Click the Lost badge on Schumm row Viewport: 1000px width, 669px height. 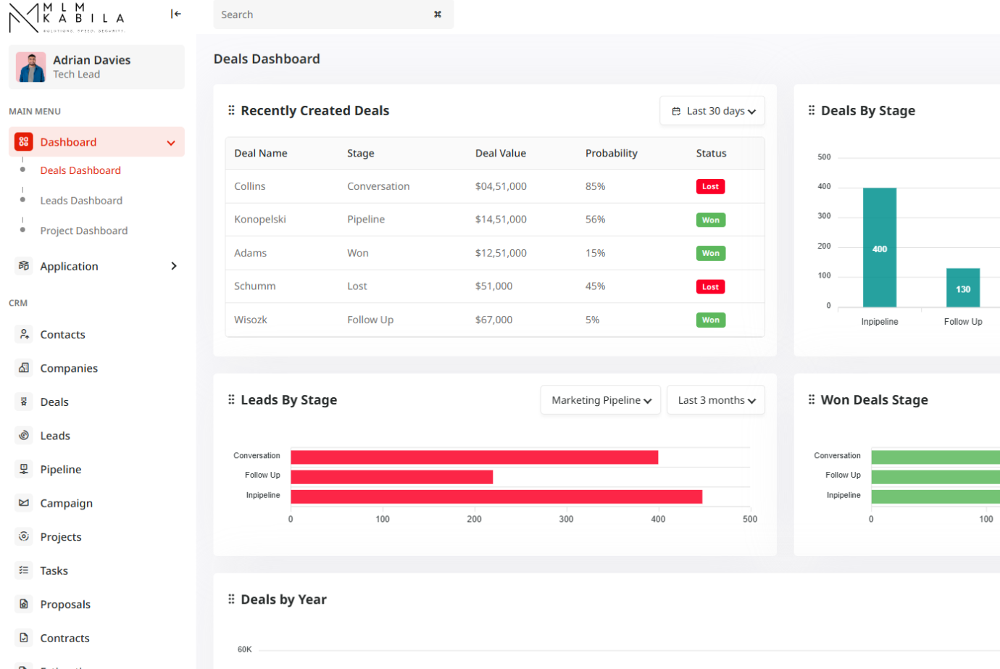(710, 286)
